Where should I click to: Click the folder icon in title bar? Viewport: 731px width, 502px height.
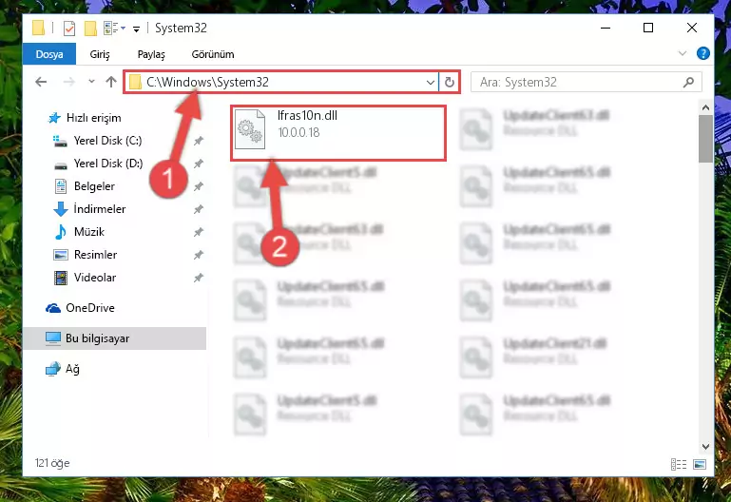pyautogui.click(x=38, y=28)
